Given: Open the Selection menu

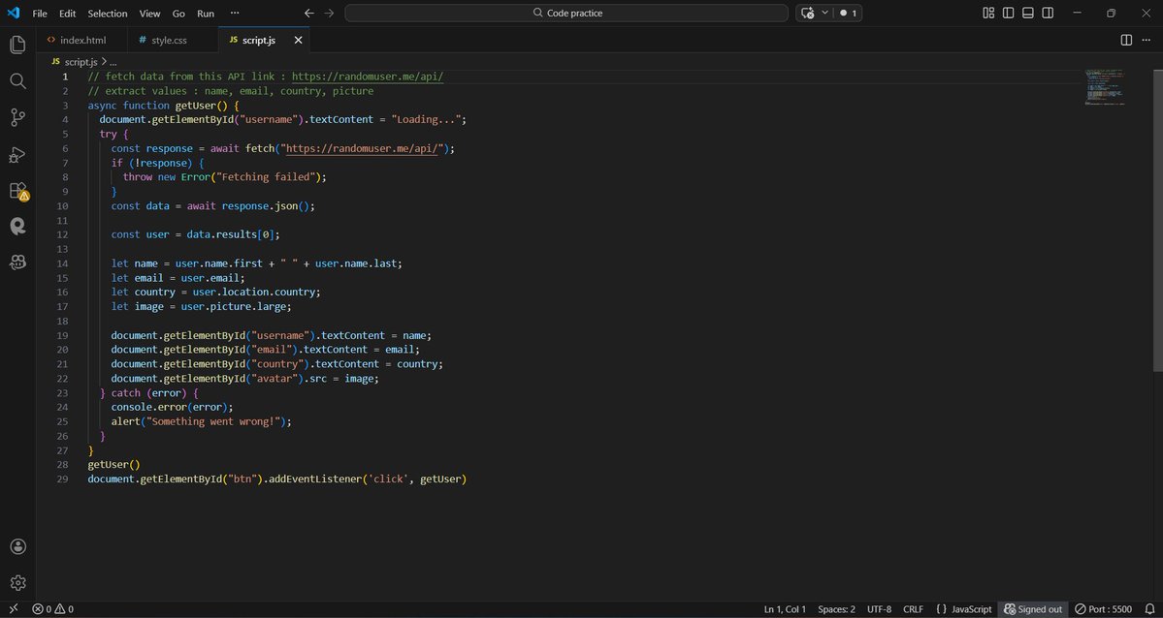Looking at the screenshot, I should point(108,14).
